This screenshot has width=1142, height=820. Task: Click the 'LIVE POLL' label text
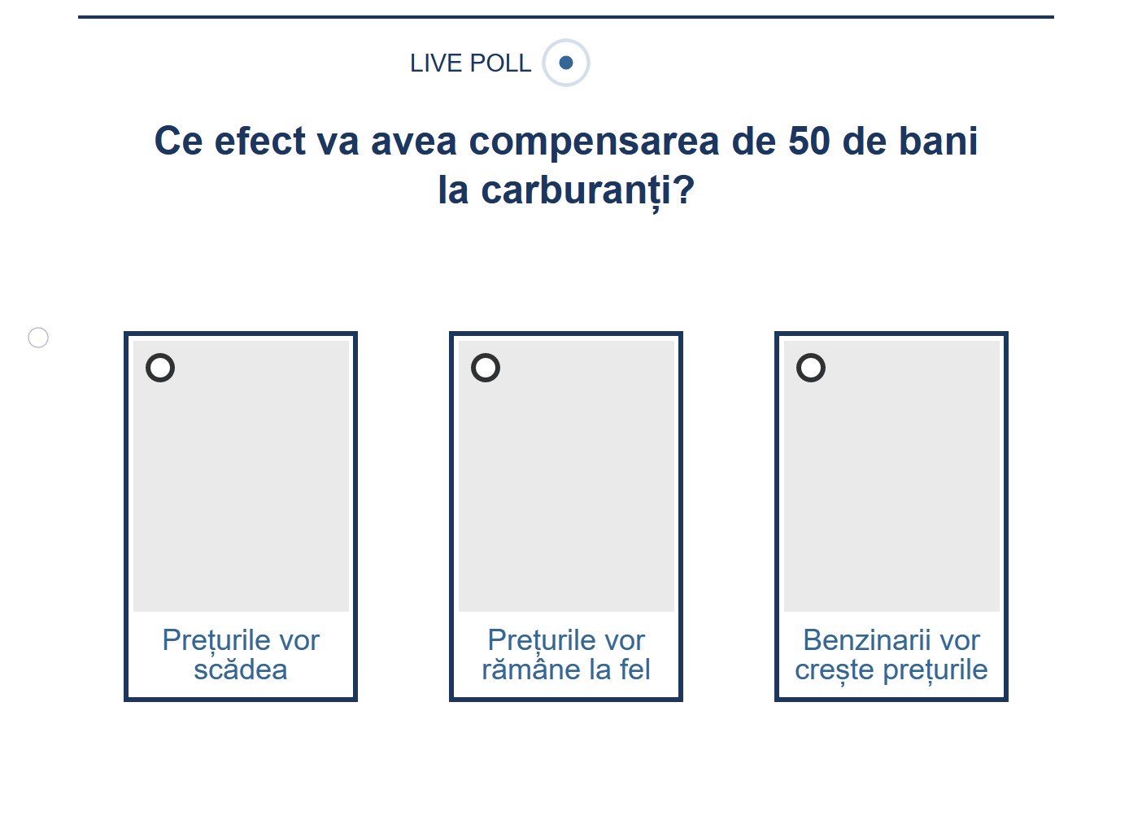click(470, 63)
